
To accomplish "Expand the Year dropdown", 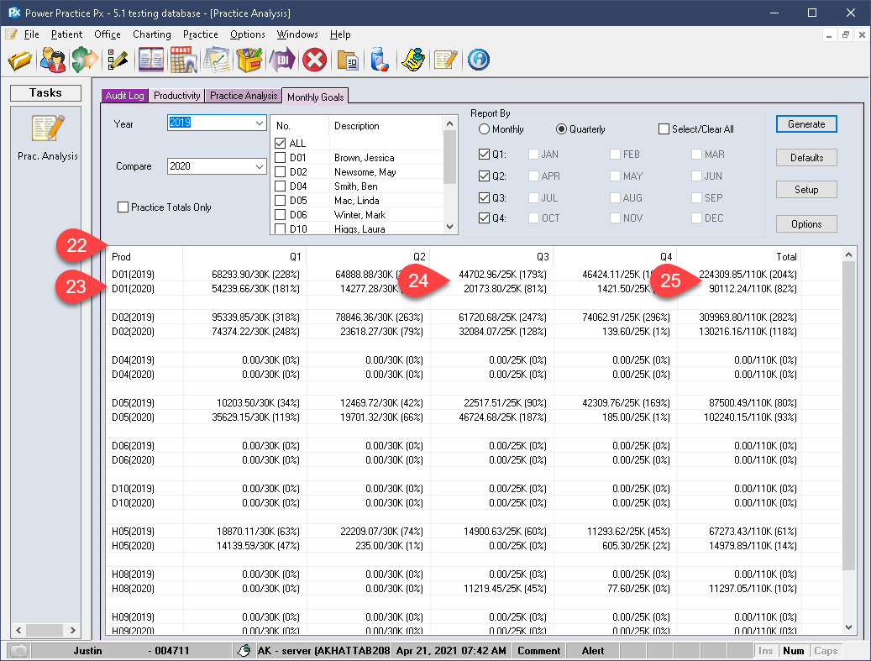I will point(260,123).
